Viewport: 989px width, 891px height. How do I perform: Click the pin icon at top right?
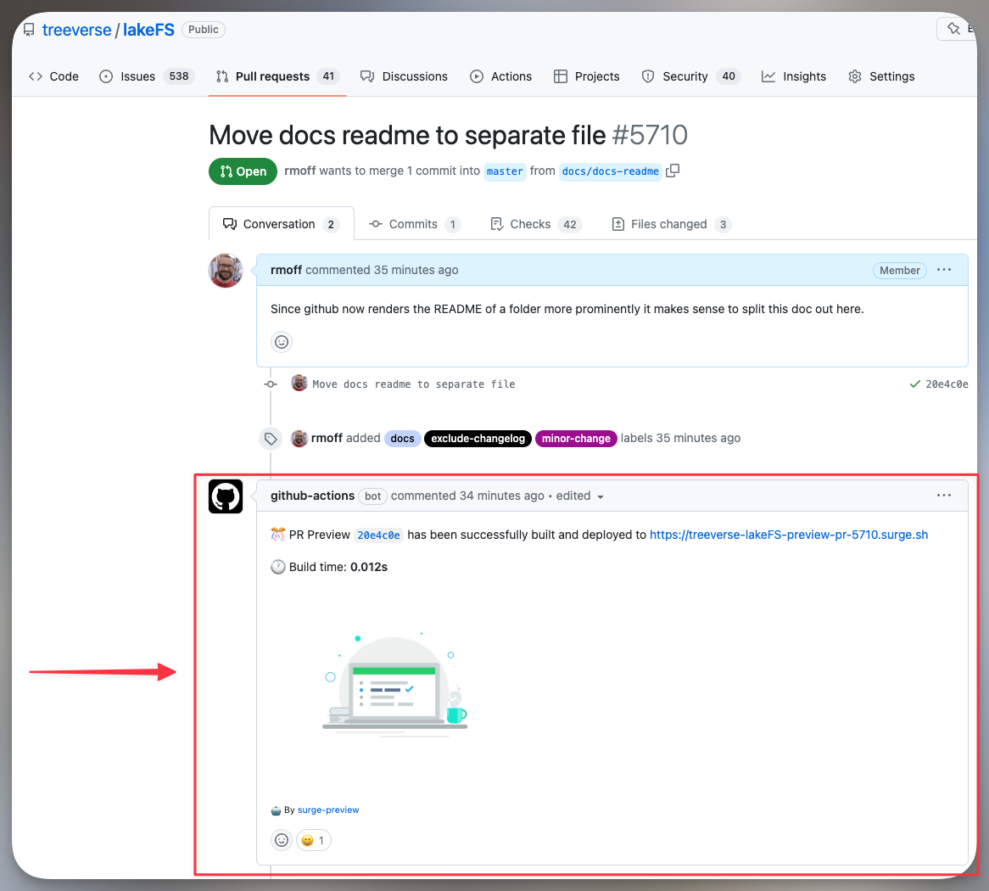coord(954,30)
